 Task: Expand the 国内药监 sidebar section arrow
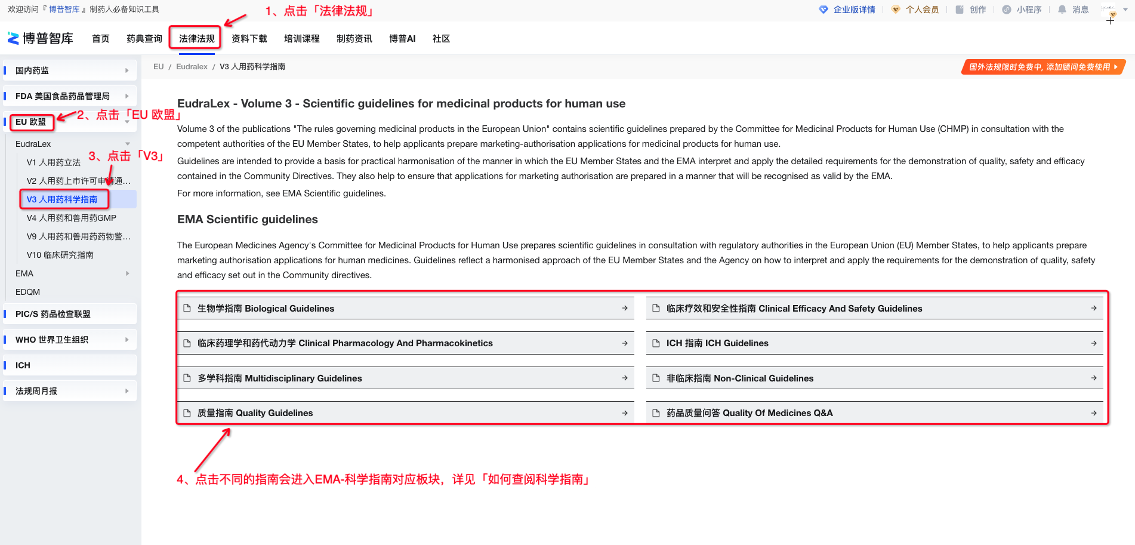127,70
